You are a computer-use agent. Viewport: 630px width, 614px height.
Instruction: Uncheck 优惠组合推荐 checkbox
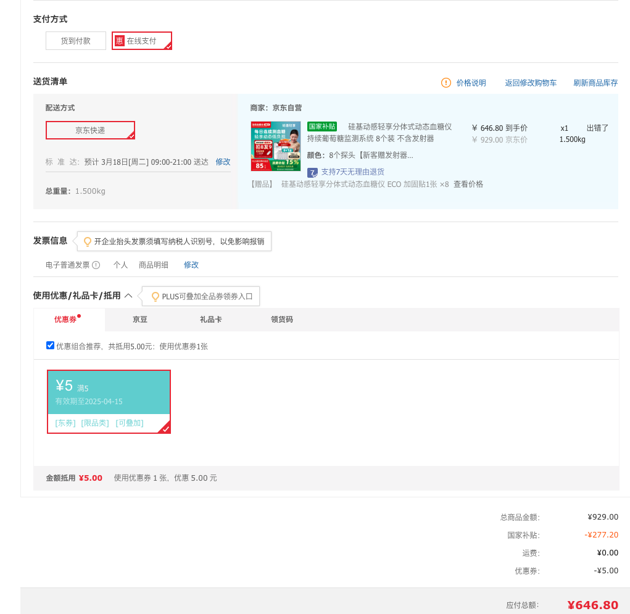coord(50,346)
